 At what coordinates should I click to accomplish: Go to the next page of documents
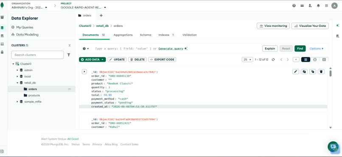(288, 60)
